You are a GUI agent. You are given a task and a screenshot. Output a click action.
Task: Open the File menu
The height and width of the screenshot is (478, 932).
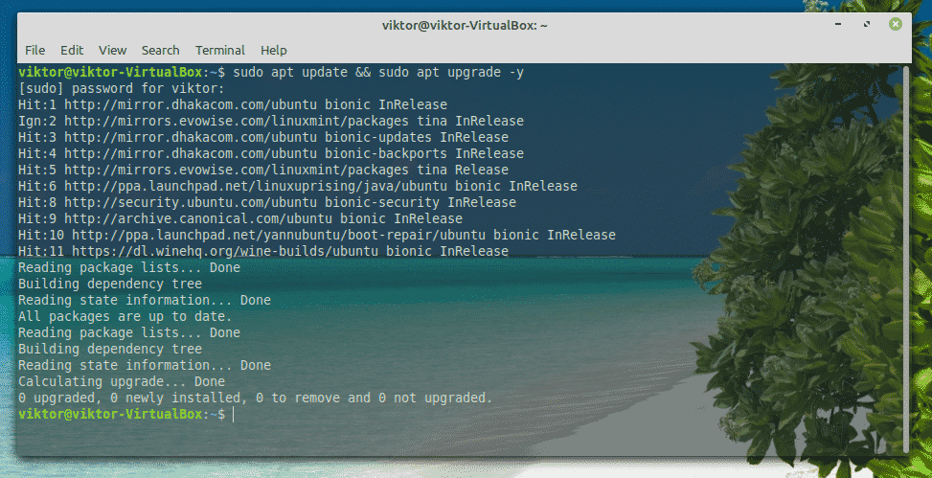point(34,51)
